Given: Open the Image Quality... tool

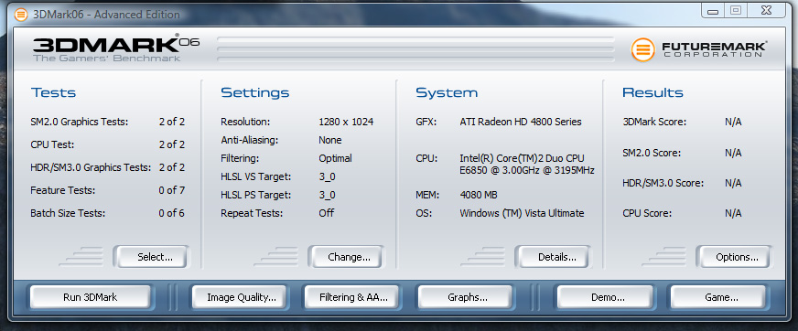Looking at the screenshot, I should pyautogui.click(x=239, y=297).
